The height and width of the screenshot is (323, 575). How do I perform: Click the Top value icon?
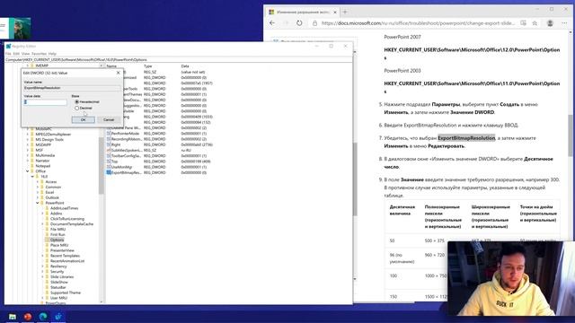[x=109, y=161]
